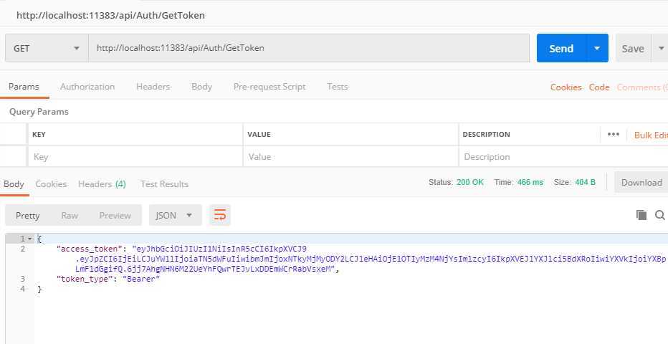Screen dimensions: 668x344
Task: Open the three-dots column options menu
Action: click(x=613, y=134)
